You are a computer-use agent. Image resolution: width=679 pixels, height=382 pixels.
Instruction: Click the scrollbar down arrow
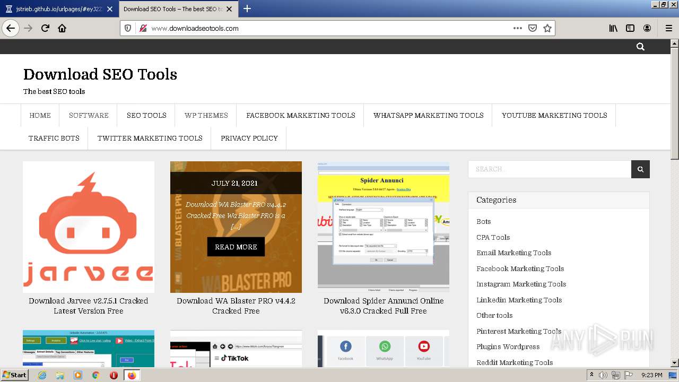[x=674, y=363]
